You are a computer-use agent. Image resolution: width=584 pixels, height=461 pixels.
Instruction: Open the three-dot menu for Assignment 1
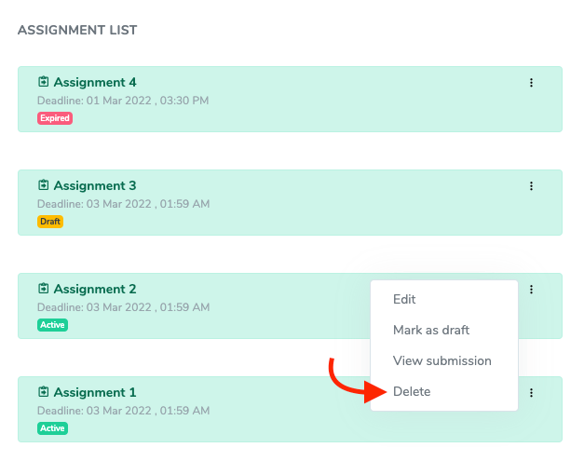(x=532, y=393)
